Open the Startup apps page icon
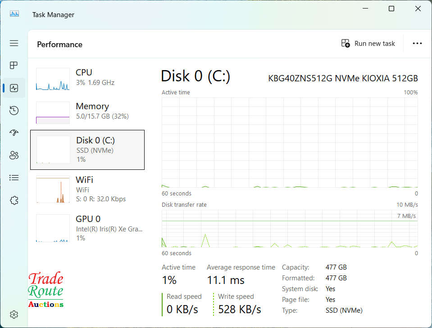The image size is (432, 328). (x=14, y=133)
